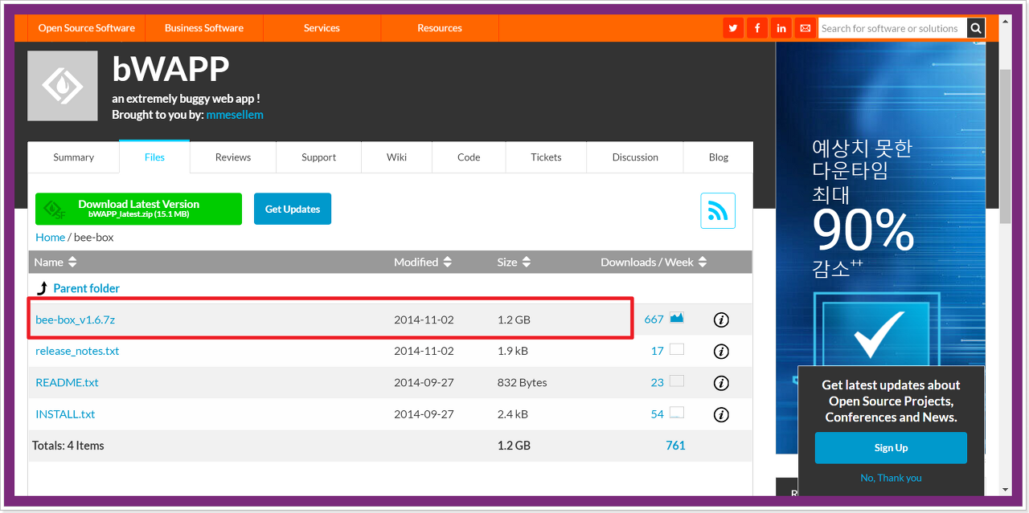Open the Discussion tab
This screenshot has height=513, width=1029.
click(635, 157)
